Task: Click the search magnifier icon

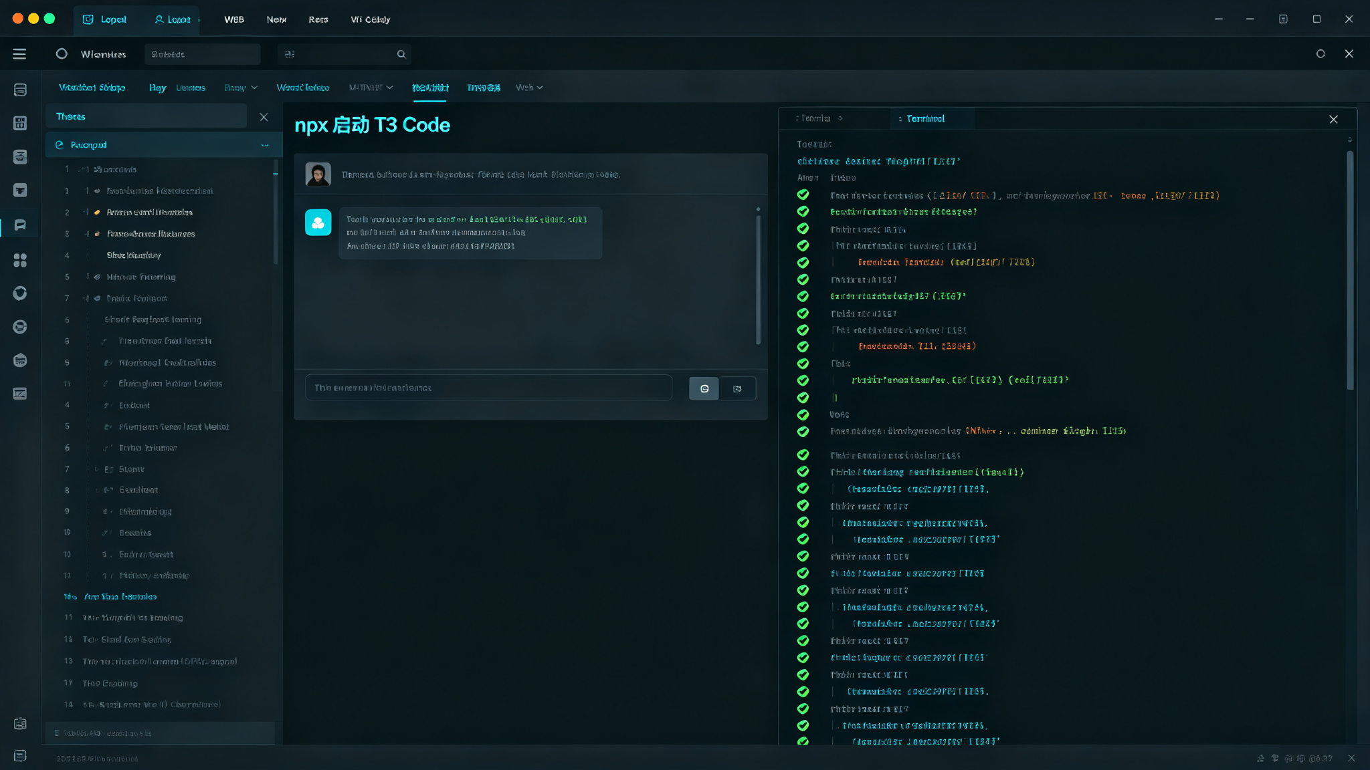Action: click(x=401, y=54)
